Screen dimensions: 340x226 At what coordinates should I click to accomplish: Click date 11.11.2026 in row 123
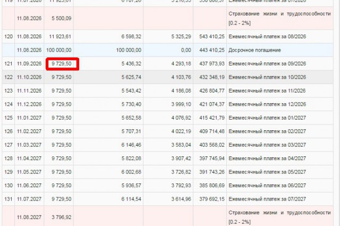pyautogui.click(x=28, y=90)
